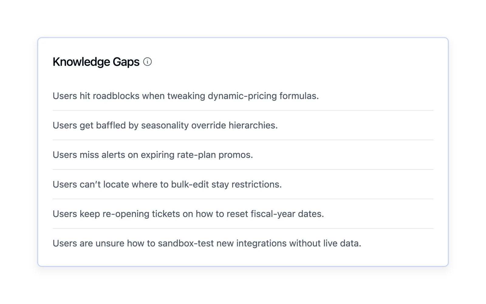Image resolution: width=486 pixels, height=304 pixels.
Task: Select the seasonality override hierarchies item
Action: tap(243, 125)
